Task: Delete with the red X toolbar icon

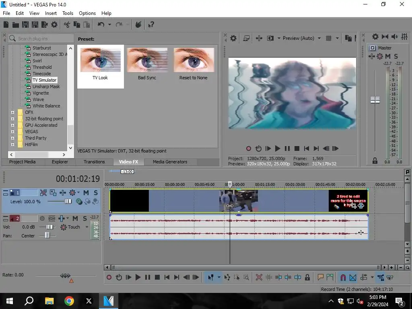Action: coord(259,277)
